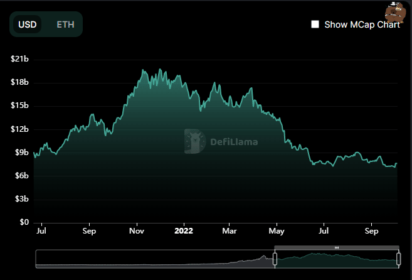
Task: Click the grip bar above the selected range
Action: click(336, 248)
